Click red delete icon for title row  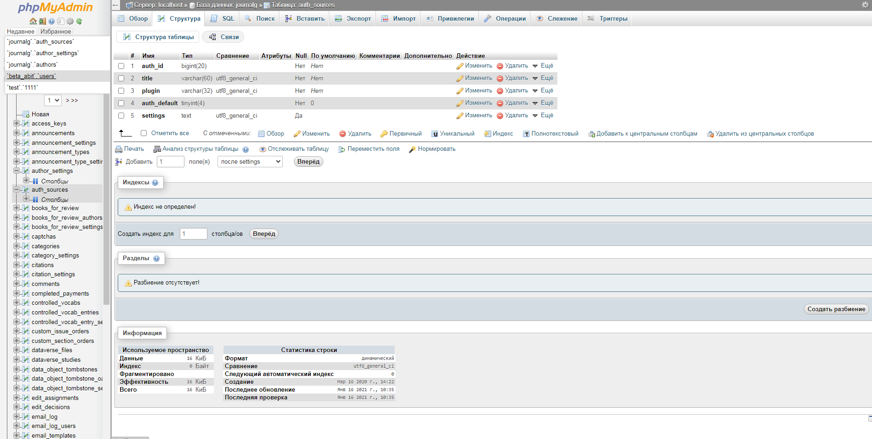coord(500,79)
